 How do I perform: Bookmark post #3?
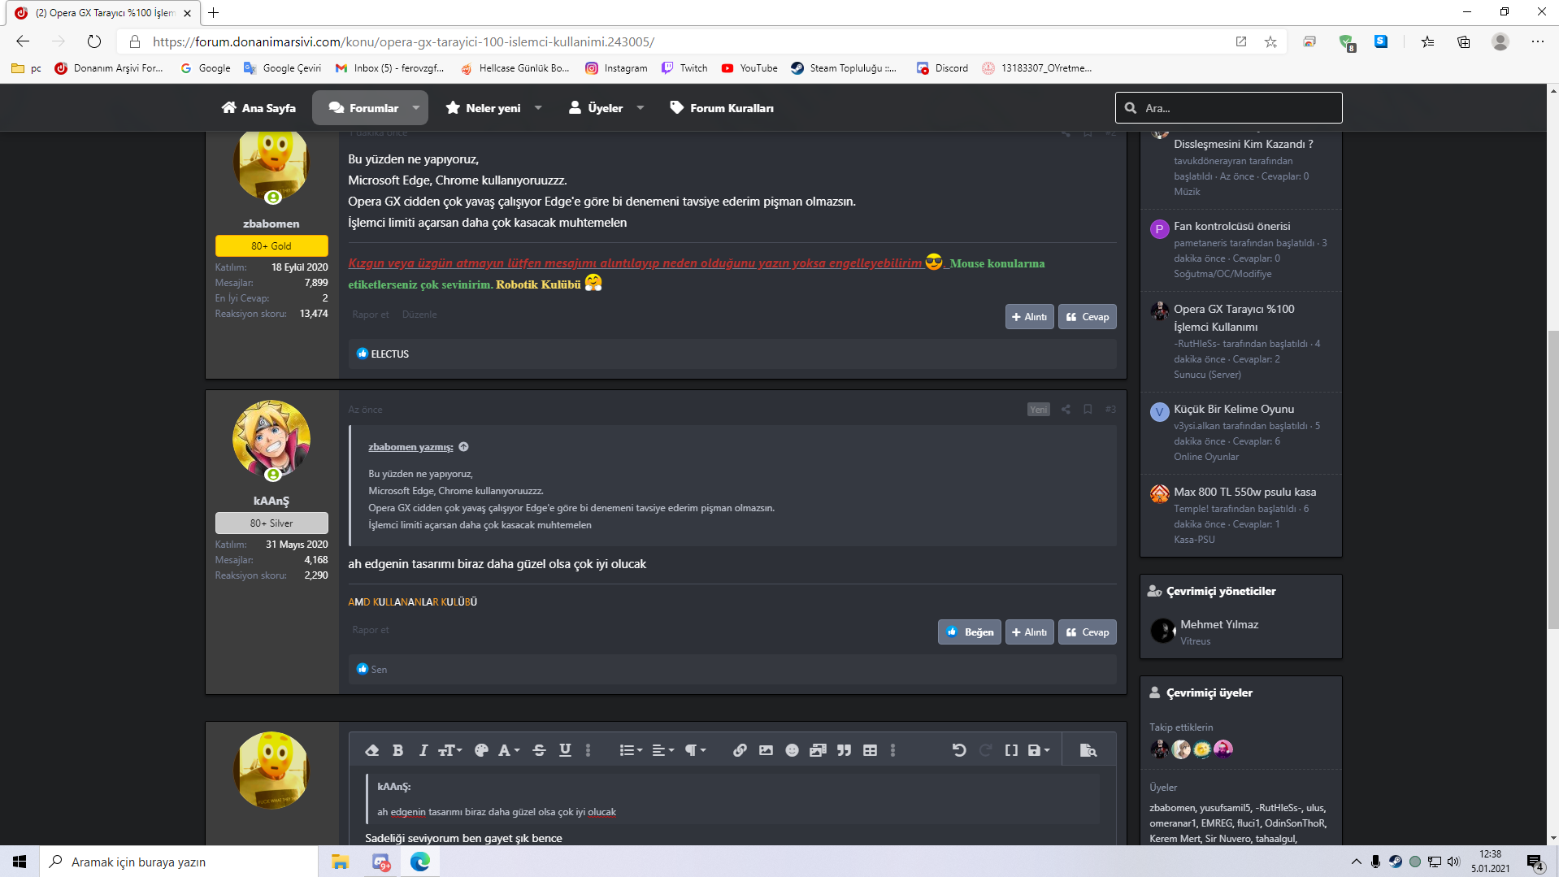pos(1088,410)
